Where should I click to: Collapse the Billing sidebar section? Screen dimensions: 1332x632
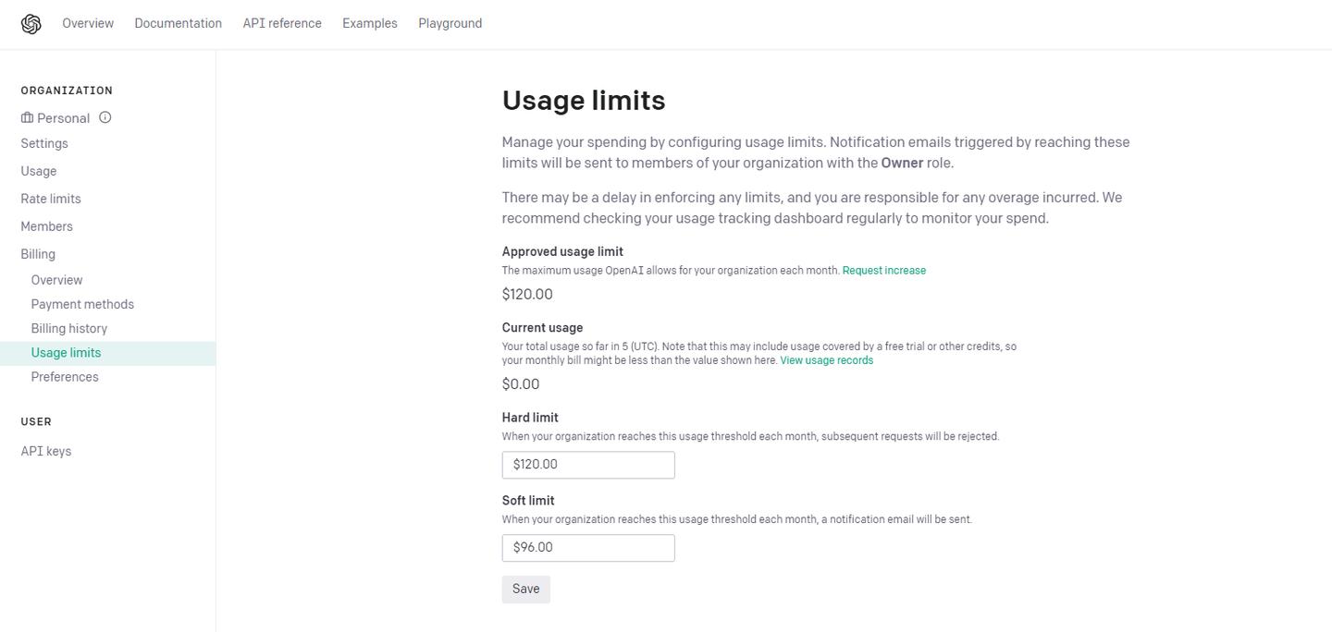[38, 254]
